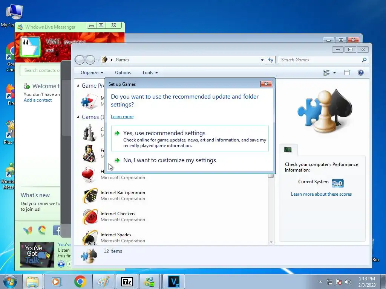The width and height of the screenshot is (386, 289).
Task: Click the What's new heading in Messenger
Action: pyautogui.click(x=35, y=195)
